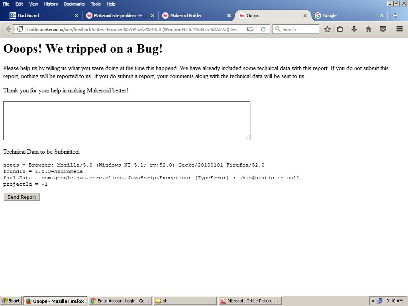Expand hidden system tray icons chevron

[x=373, y=301]
